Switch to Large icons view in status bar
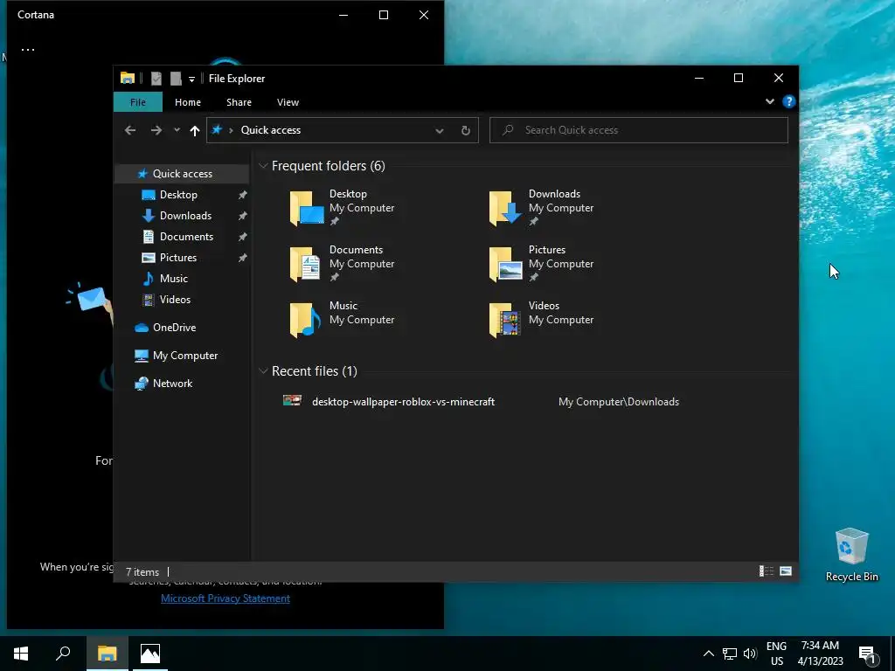This screenshot has height=671, width=895. pos(786,571)
